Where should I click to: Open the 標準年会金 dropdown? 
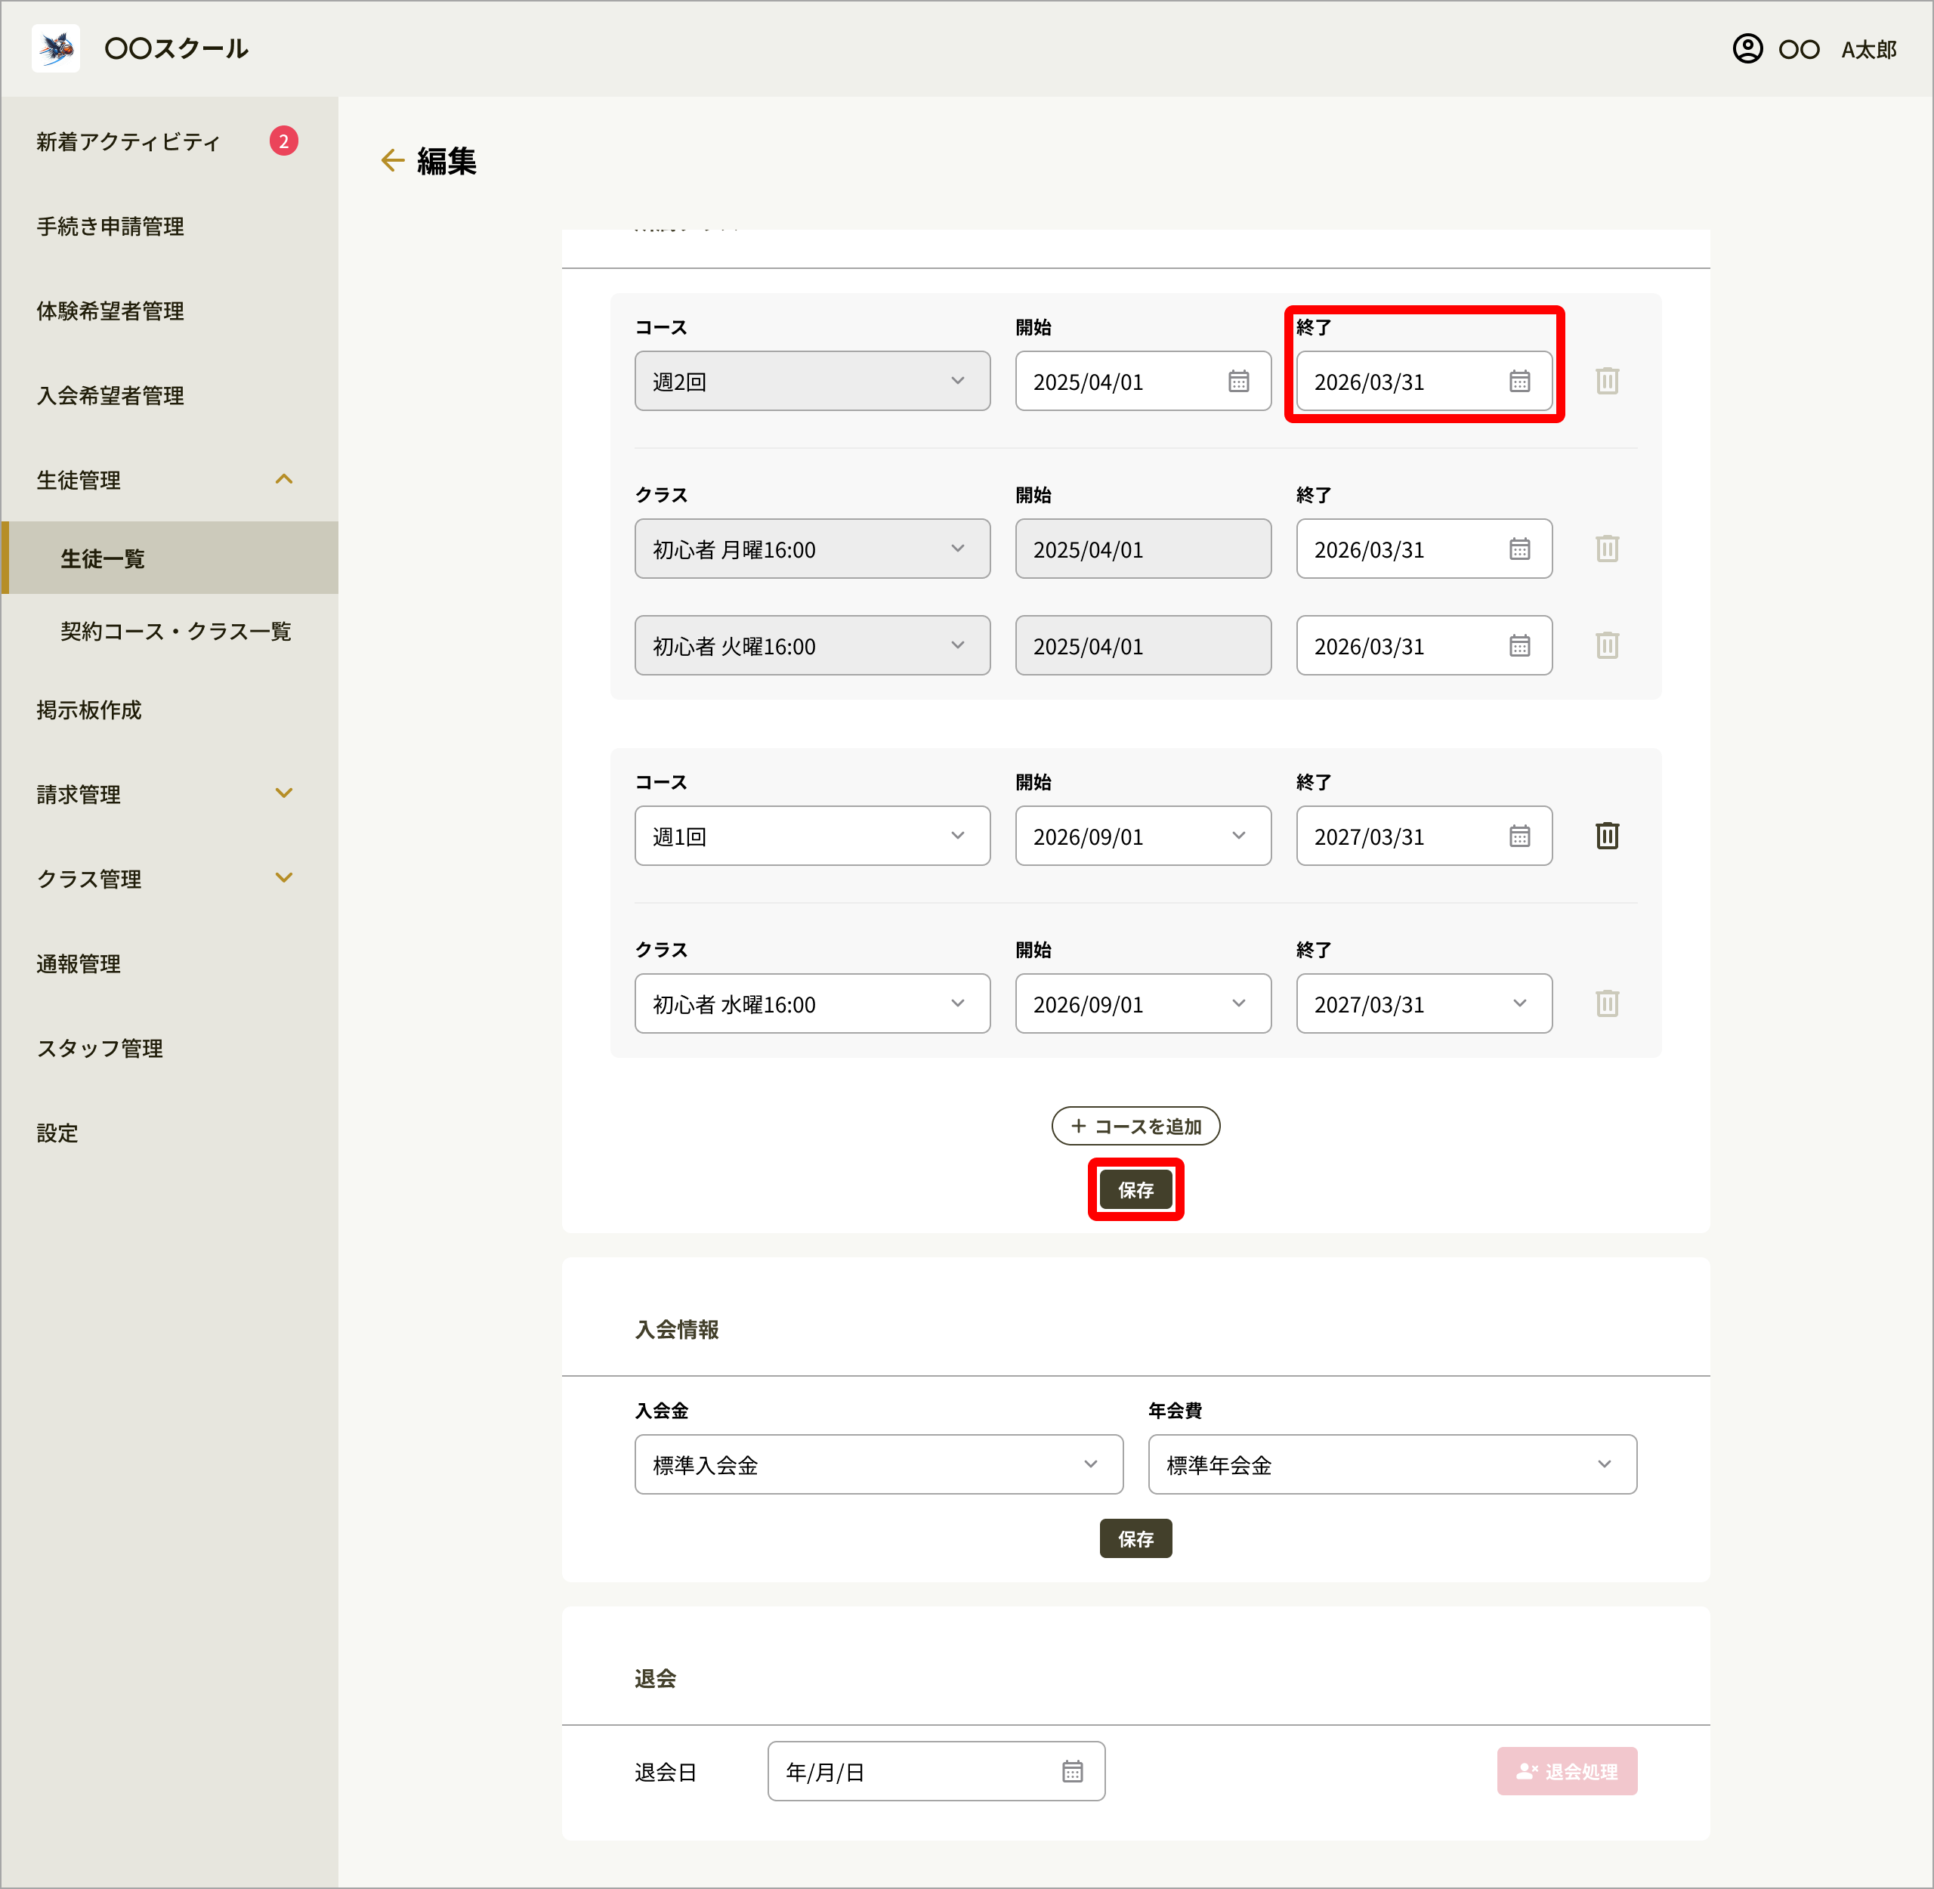1392,1464
